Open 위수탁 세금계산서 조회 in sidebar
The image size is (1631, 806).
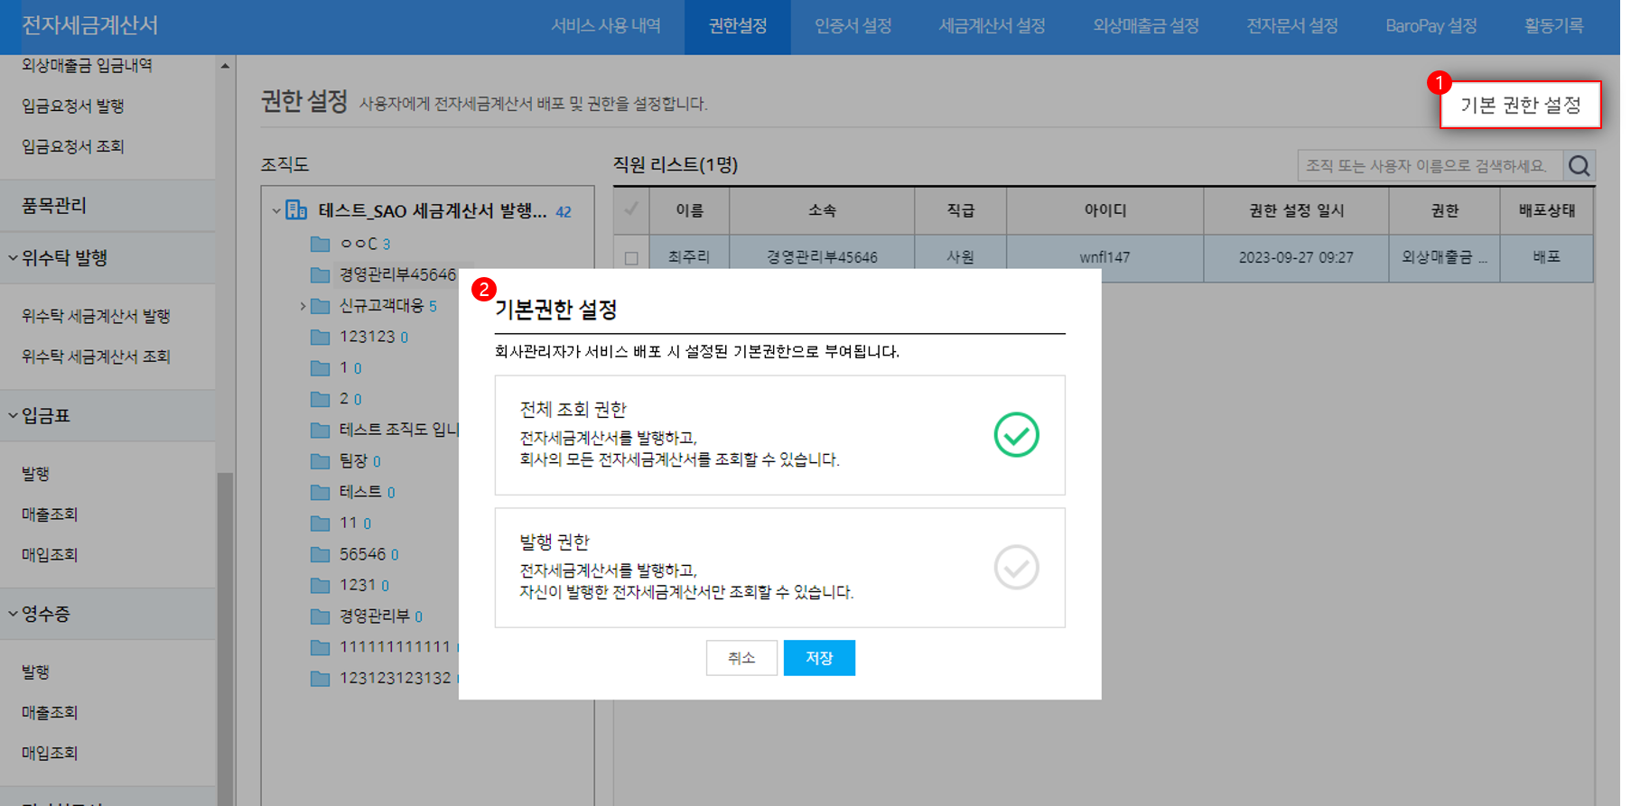[x=96, y=357]
